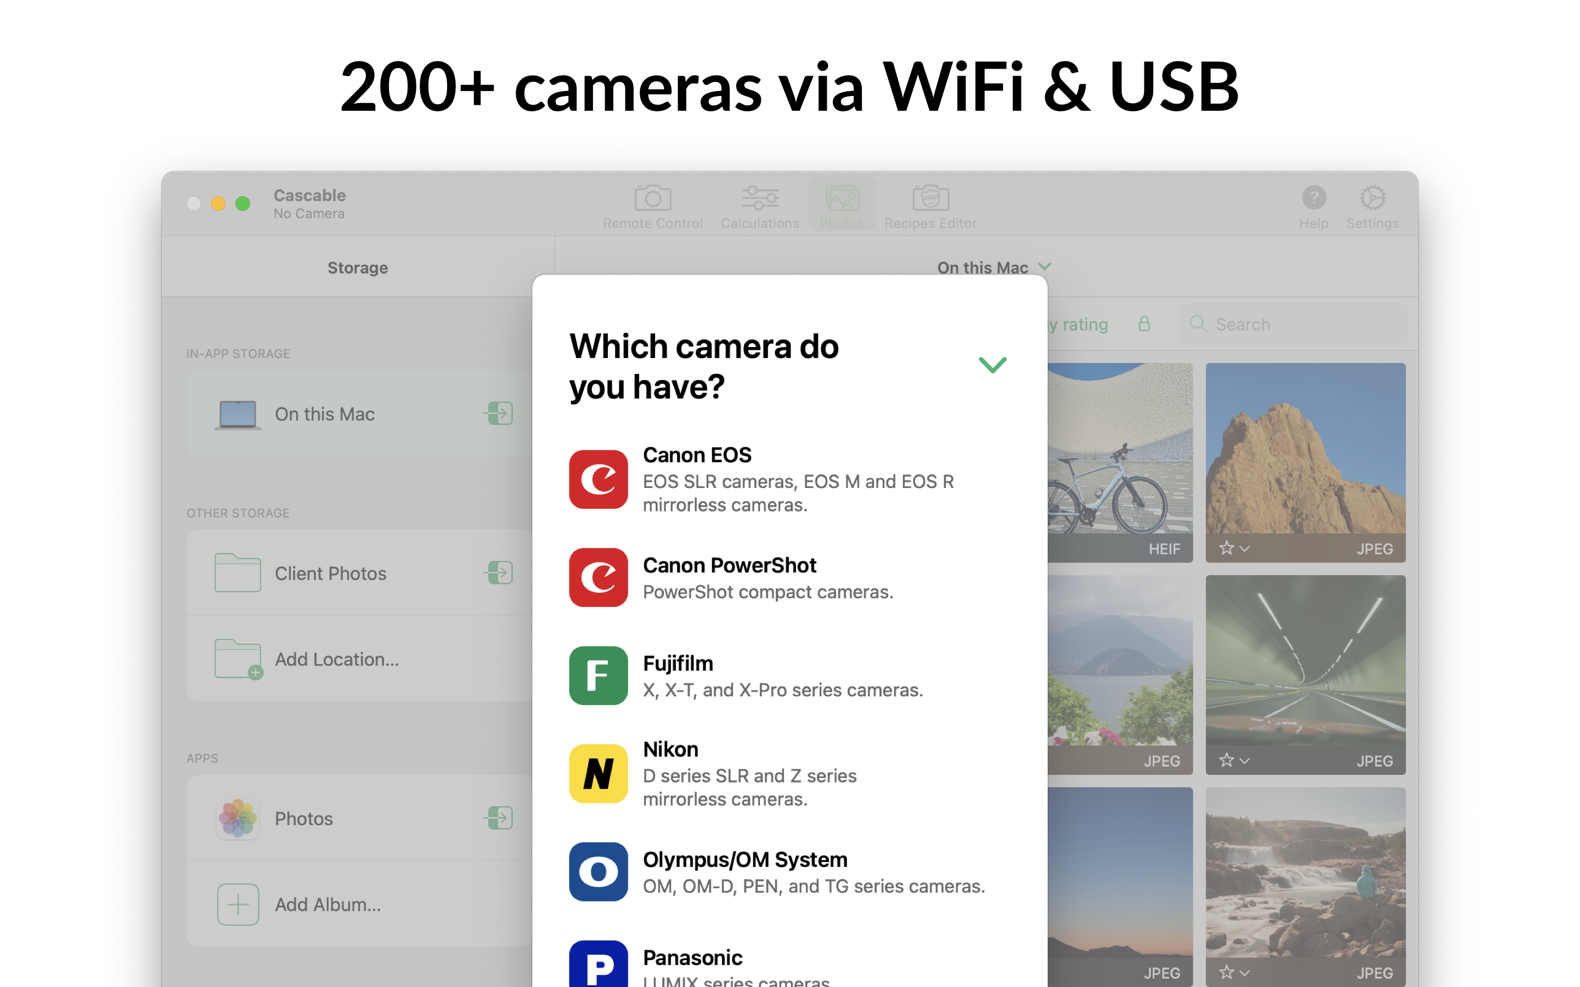Click Add Album… under Apps

326,904
